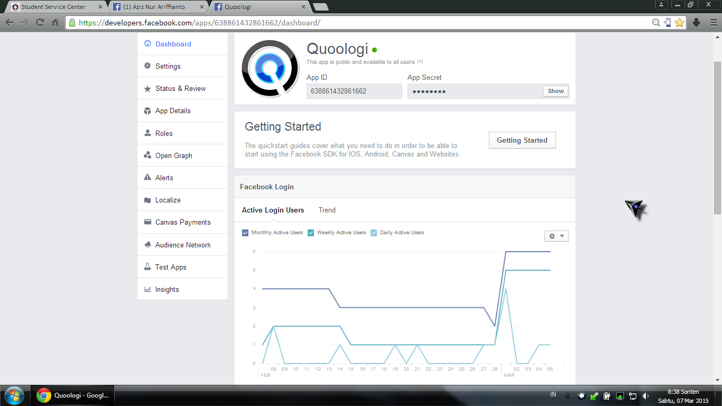Open the Windows Start menu

14,395
